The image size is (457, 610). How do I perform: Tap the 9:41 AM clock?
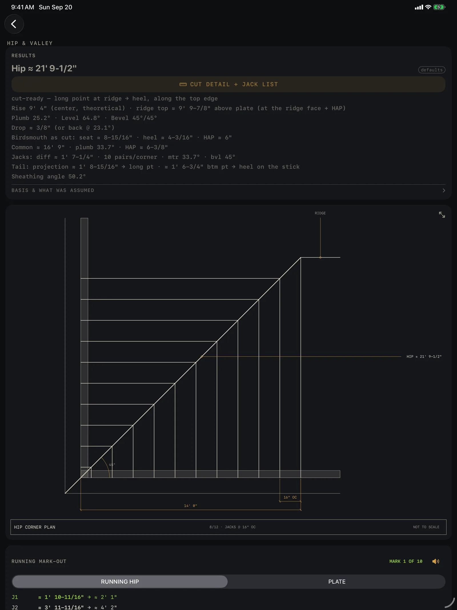tap(23, 7)
